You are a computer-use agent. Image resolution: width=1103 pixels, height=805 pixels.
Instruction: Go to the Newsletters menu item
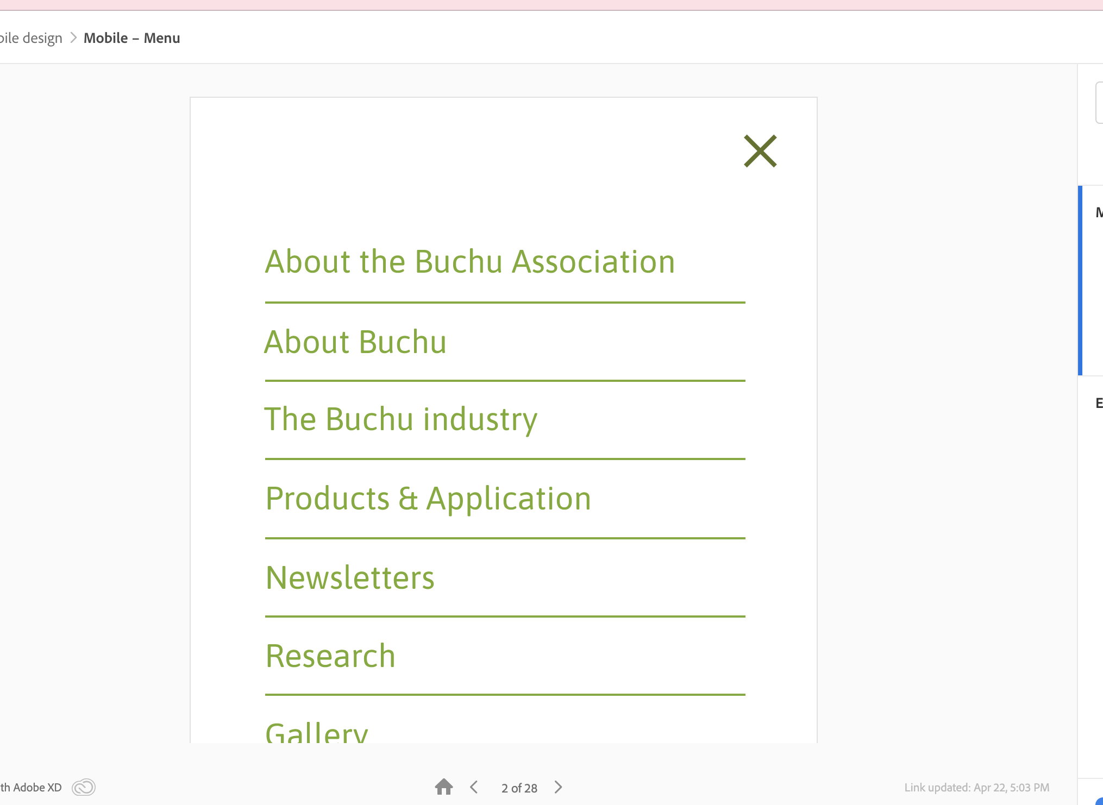(350, 577)
